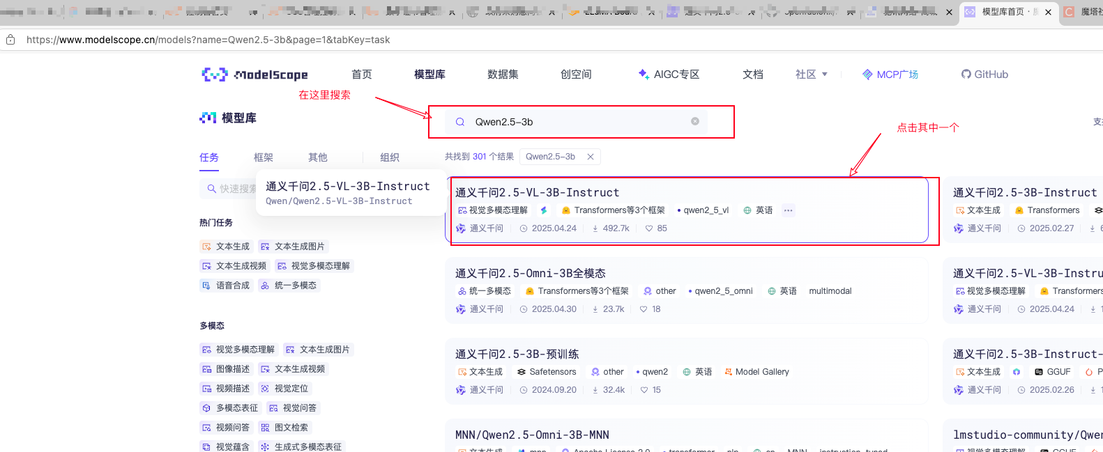
Task: Open the 首页 nav item
Action: pyautogui.click(x=362, y=75)
